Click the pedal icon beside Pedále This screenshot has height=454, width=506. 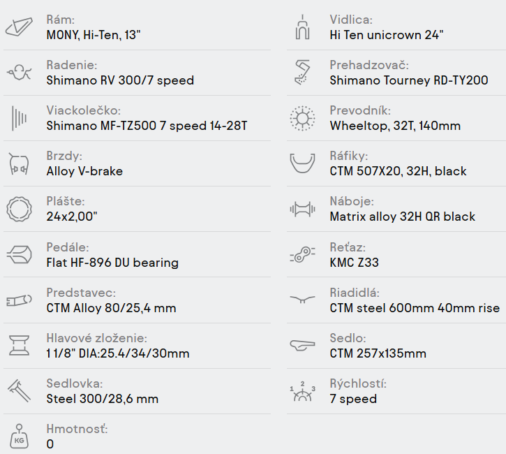19,254
